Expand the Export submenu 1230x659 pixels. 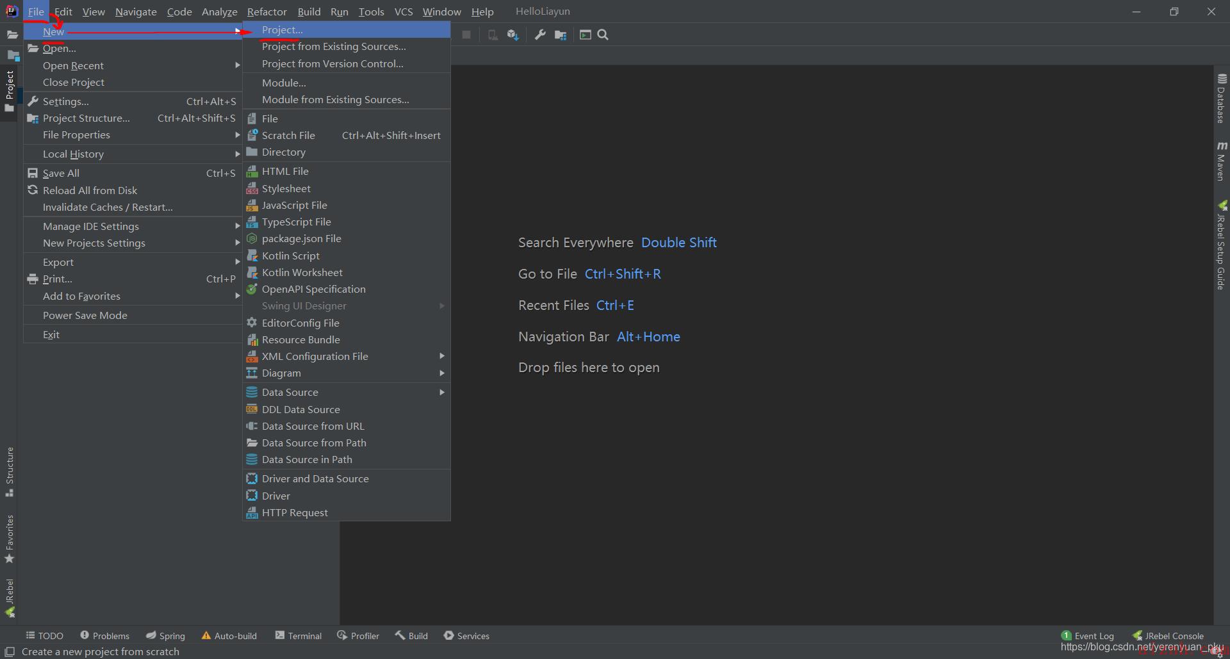[133, 262]
